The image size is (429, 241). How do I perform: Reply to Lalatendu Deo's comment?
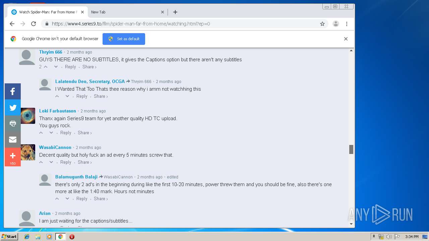click(82, 96)
